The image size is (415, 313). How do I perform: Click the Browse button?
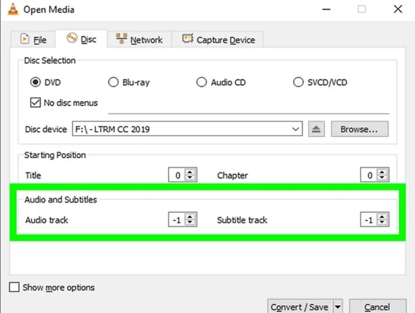pyautogui.click(x=359, y=129)
